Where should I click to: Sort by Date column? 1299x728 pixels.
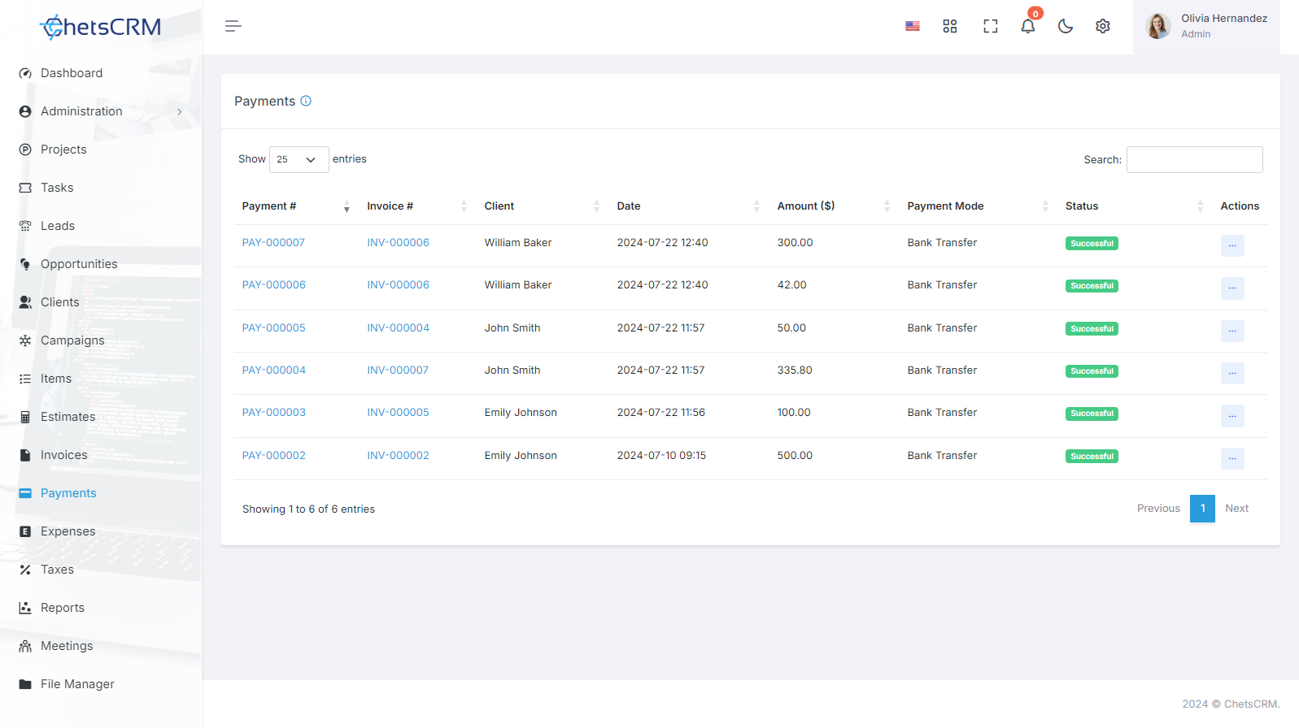pyautogui.click(x=689, y=206)
